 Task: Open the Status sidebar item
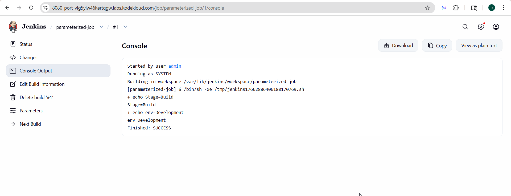pos(26,44)
